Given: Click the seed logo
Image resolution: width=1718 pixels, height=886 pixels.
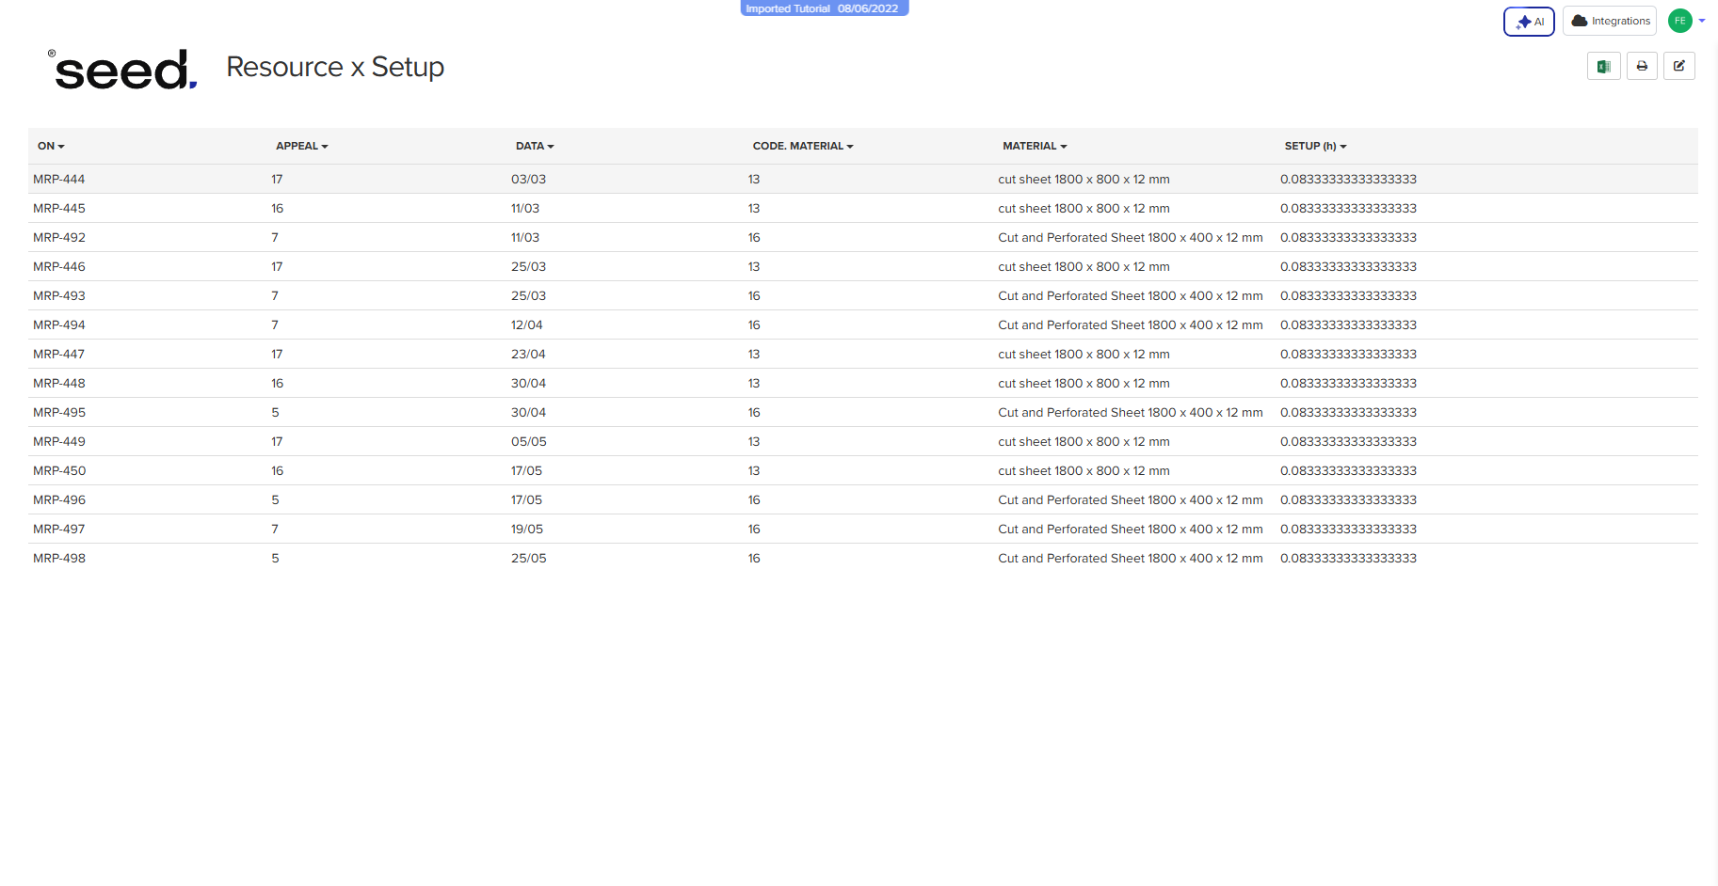Looking at the screenshot, I should click(x=124, y=70).
